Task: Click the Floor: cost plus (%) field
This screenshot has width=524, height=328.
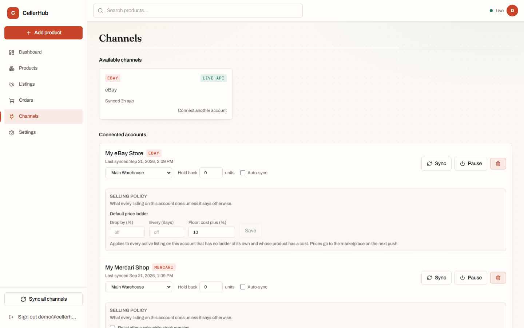Action: tap(212, 232)
